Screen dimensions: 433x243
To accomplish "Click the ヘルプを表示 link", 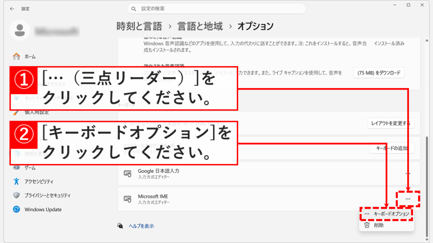I will pyautogui.click(x=141, y=226).
